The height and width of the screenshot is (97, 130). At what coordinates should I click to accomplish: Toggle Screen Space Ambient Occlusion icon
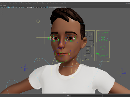19,7
